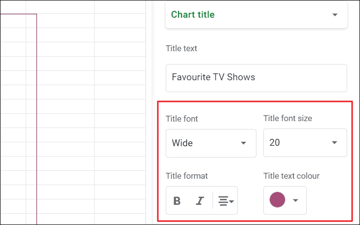This screenshot has height=225, width=360.
Task: Expand the arrow next to the colour swatch
Action: click(295, 200)
